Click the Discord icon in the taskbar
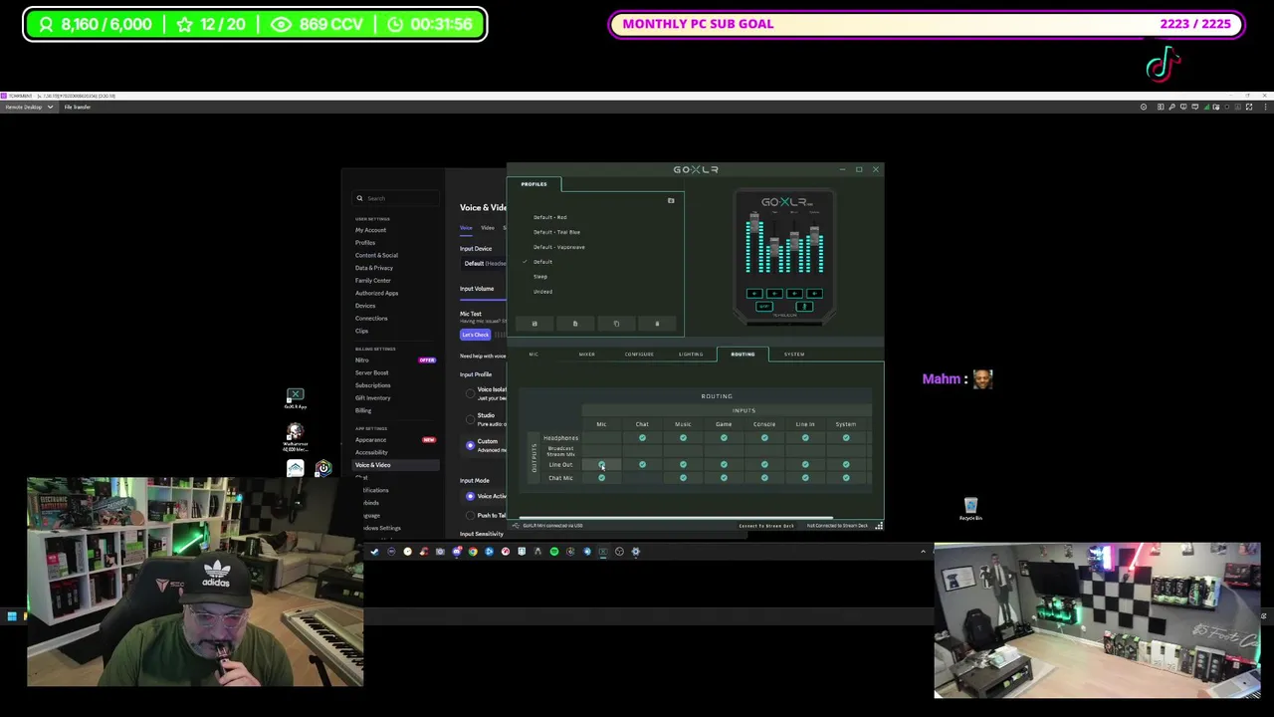This screenshot has width=1274, height=717. (457, 552)
